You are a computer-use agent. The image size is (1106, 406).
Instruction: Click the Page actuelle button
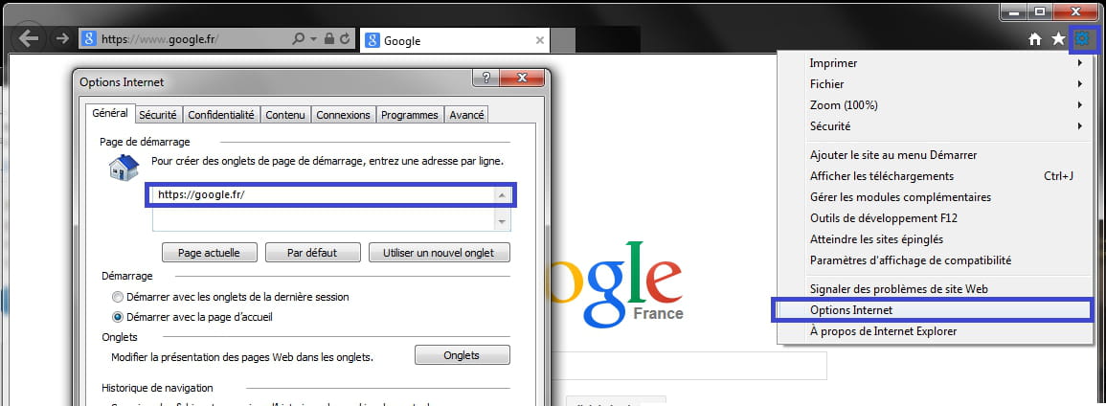pos(209,253)
